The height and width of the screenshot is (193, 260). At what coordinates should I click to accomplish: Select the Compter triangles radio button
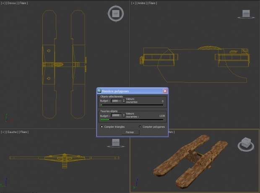click(101, 127)
